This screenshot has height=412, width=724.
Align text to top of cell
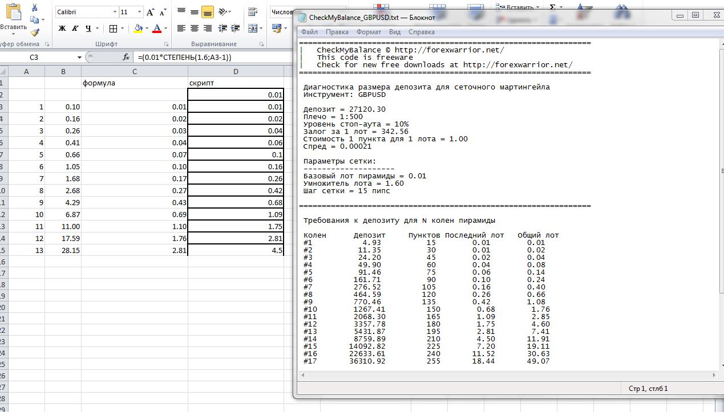click(x=181, y=11)
